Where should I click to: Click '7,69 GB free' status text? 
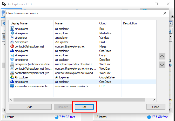67,117
